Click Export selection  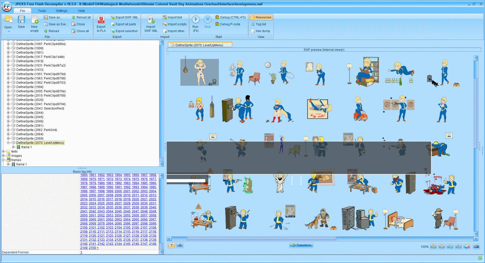[124, 31]
